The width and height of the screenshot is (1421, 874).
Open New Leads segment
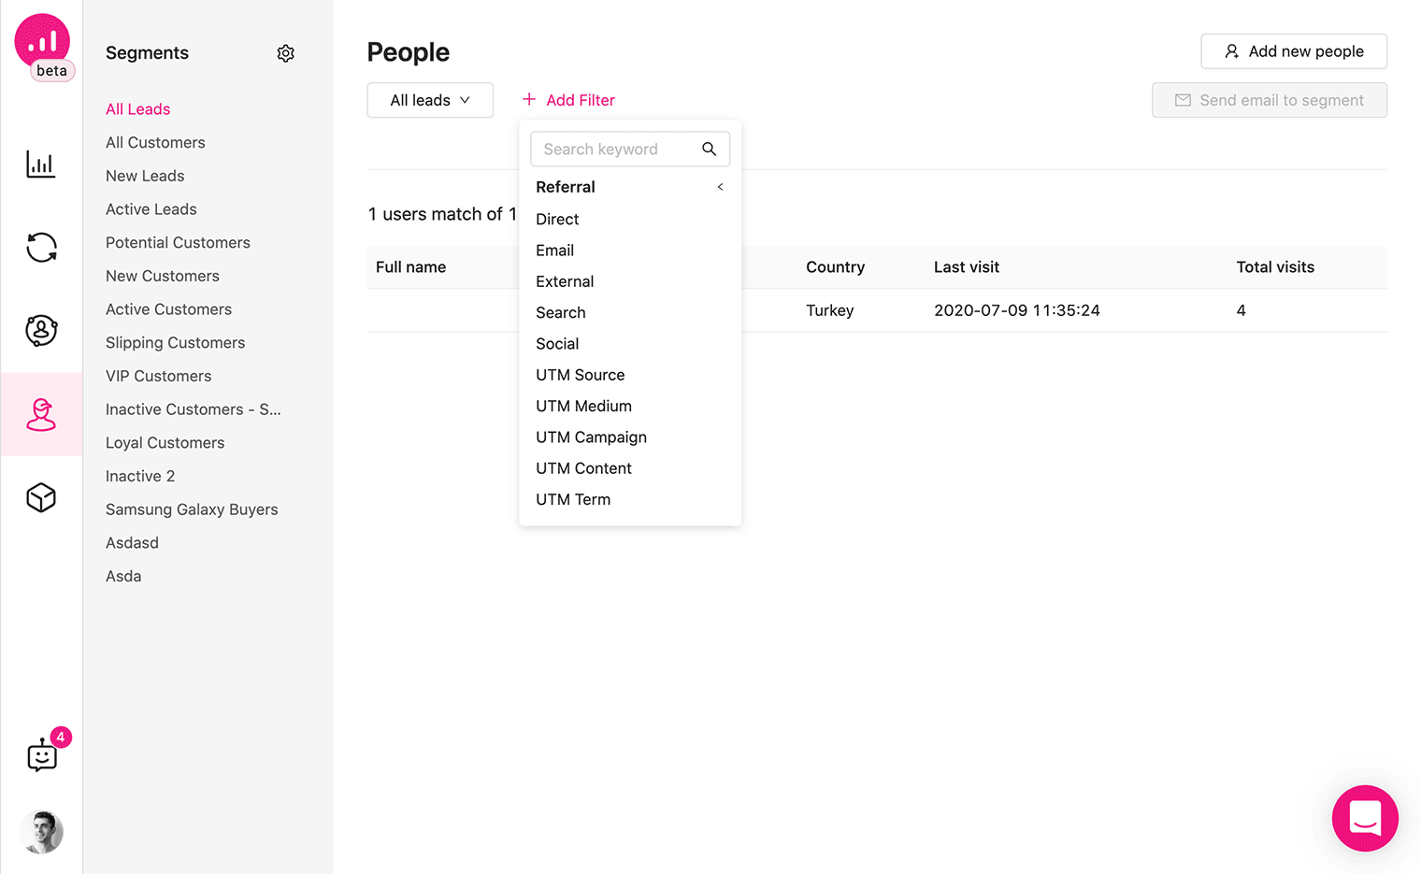145,176
